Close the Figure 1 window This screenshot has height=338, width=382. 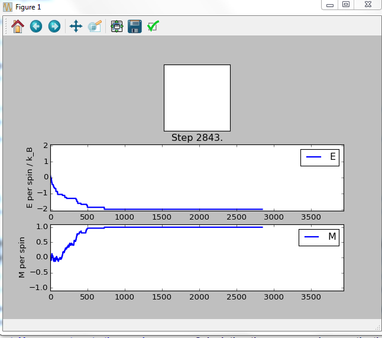point(368,5)
